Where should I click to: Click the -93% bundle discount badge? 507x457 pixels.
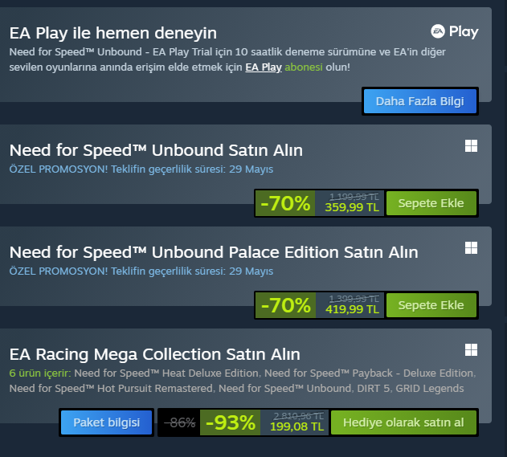click(x=230, y=422)
